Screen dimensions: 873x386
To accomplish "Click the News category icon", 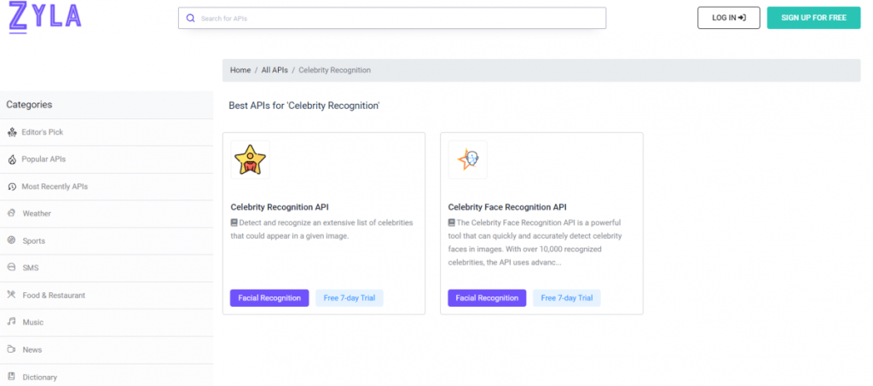I will [12, 349].
